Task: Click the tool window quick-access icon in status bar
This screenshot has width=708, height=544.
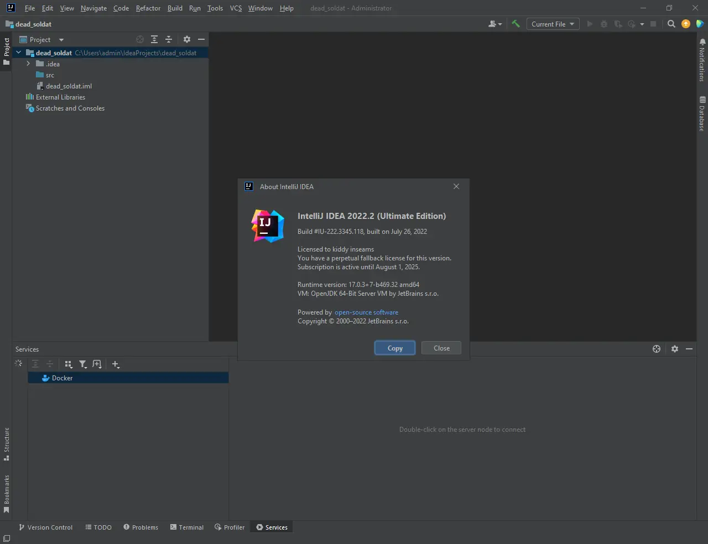Action: [x=7, y=538]
